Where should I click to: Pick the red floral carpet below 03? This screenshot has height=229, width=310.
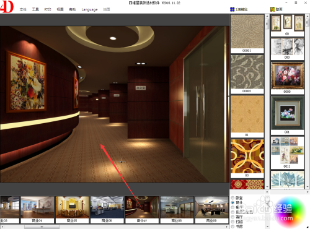click(x=247, y=184)
